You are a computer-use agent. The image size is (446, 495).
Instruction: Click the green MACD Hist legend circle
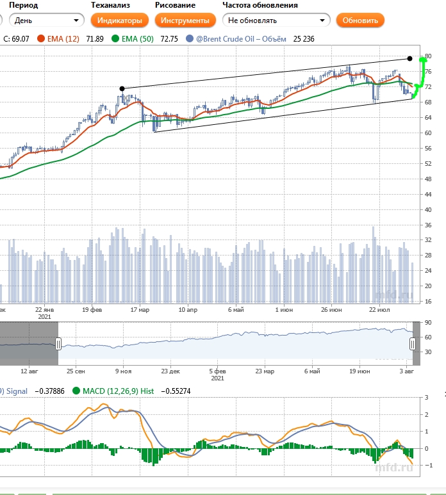[76, 391]
